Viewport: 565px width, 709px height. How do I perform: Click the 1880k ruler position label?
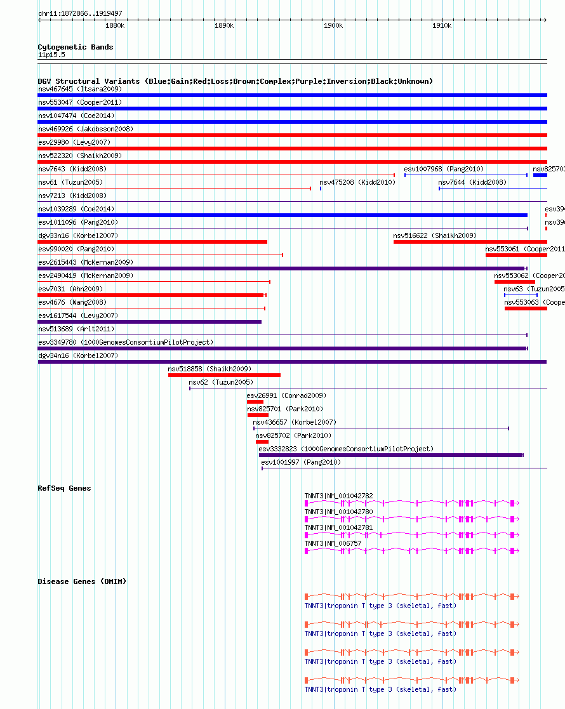(115, 26)
